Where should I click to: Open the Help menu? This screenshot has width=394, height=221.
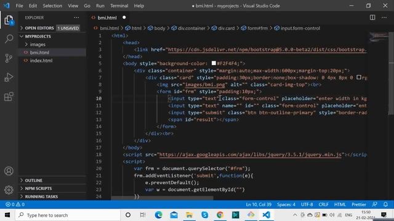pyautogui.click(x=139, y=6)
